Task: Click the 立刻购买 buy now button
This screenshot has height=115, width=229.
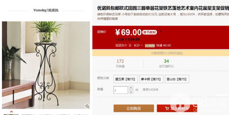Action: [x=134, y=108]
